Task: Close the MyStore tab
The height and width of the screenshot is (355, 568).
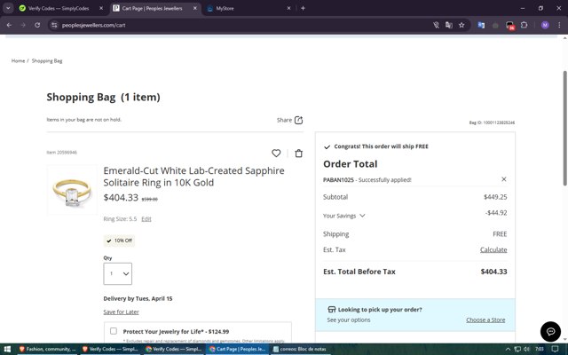Action: (x=288, y=8)
